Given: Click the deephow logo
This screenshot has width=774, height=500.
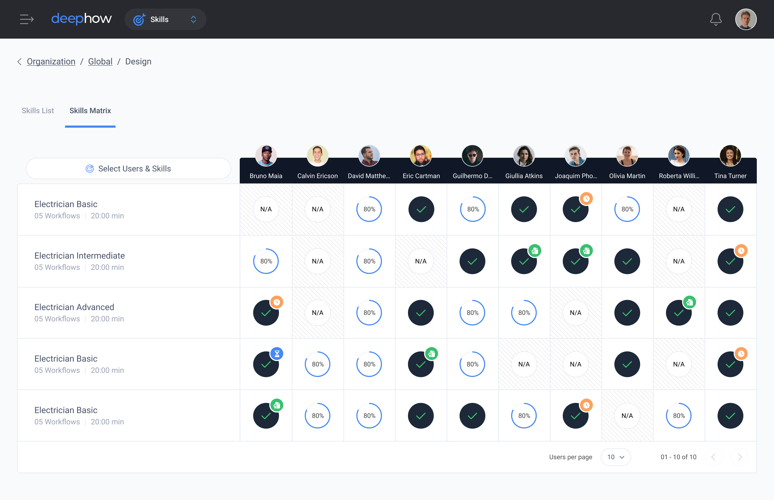Looking at the screenshot, I should click(x=81, y=19).
